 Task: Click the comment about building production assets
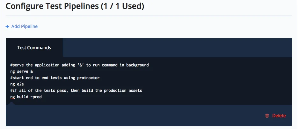point(76,91)
